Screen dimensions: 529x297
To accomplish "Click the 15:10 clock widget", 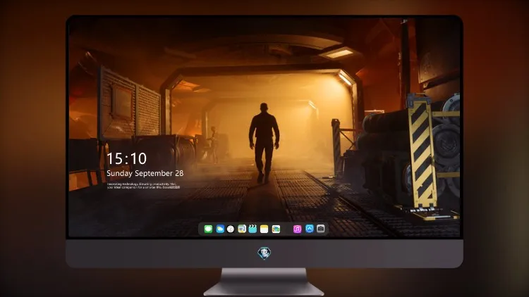I will coord(126,158).
